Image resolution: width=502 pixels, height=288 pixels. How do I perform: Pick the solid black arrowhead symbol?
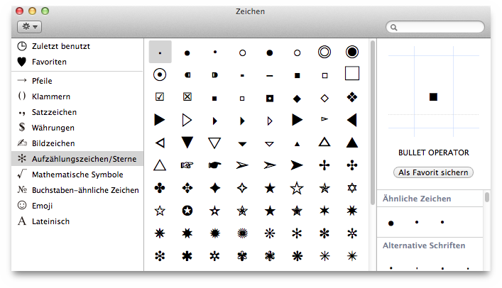point(297,165)
